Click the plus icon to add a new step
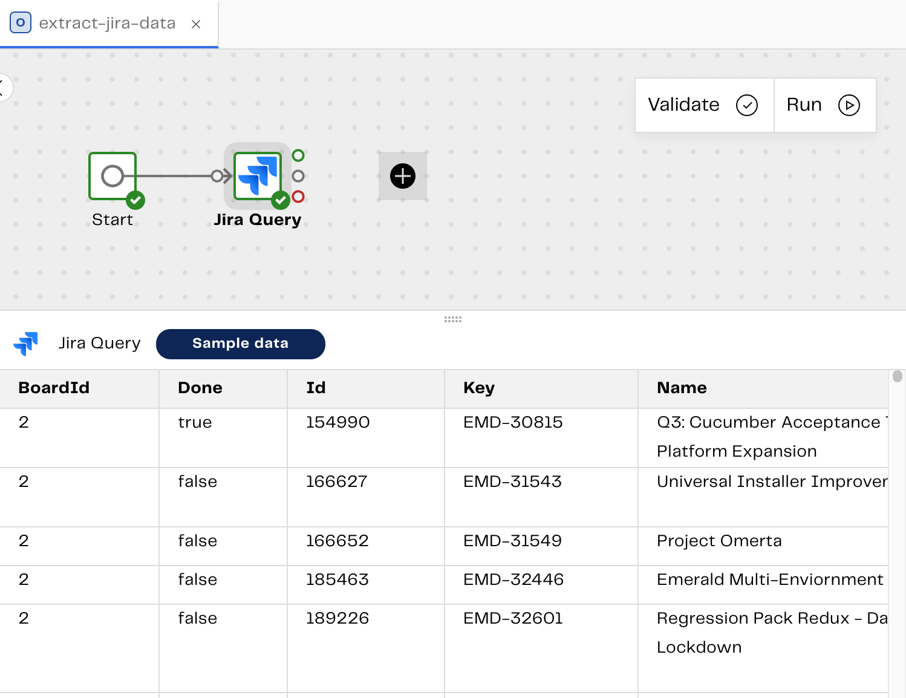The image size is (906, 698). [x=402, y=176]
